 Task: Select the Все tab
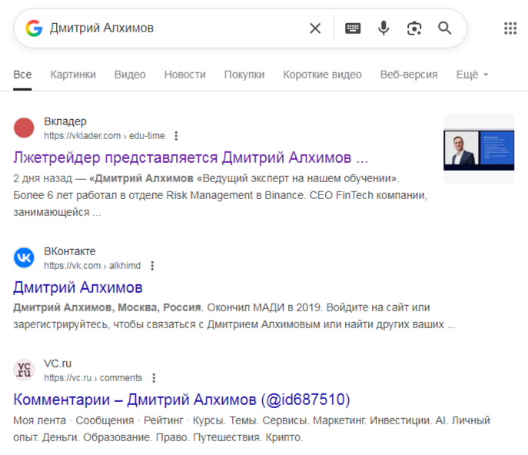(x=22, y=75)
